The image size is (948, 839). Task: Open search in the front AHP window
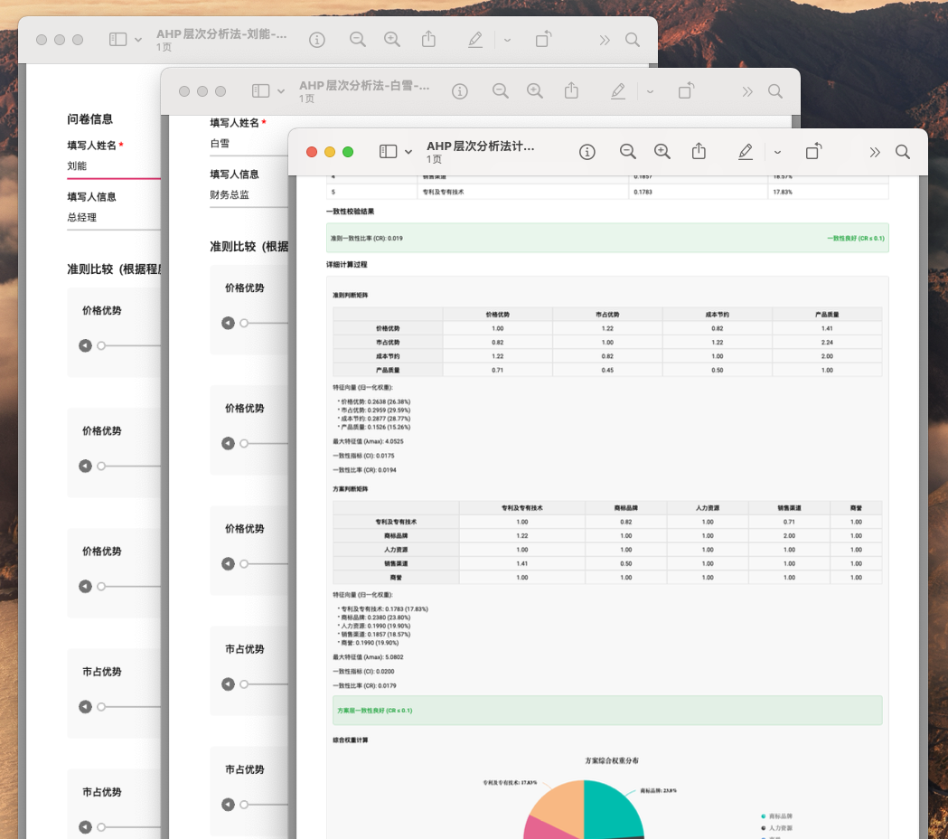point(903,152)
